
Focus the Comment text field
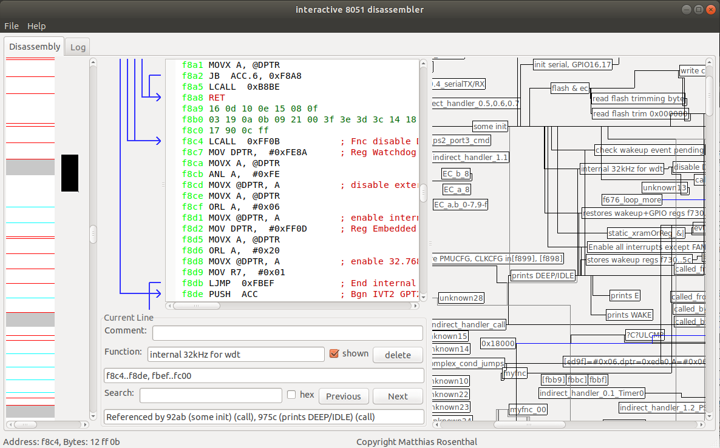[x=287, y=333]
